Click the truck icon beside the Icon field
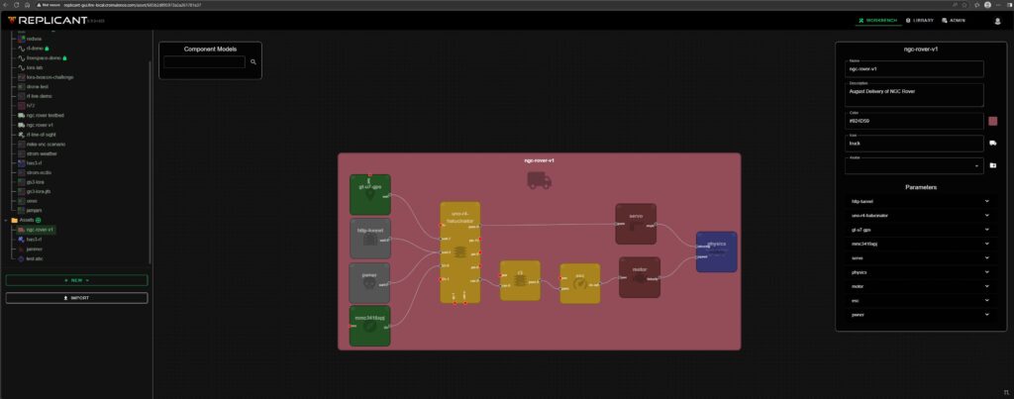Image resolution: width=1014 pixels, height=399 pixels. click(x=992, y=143)
